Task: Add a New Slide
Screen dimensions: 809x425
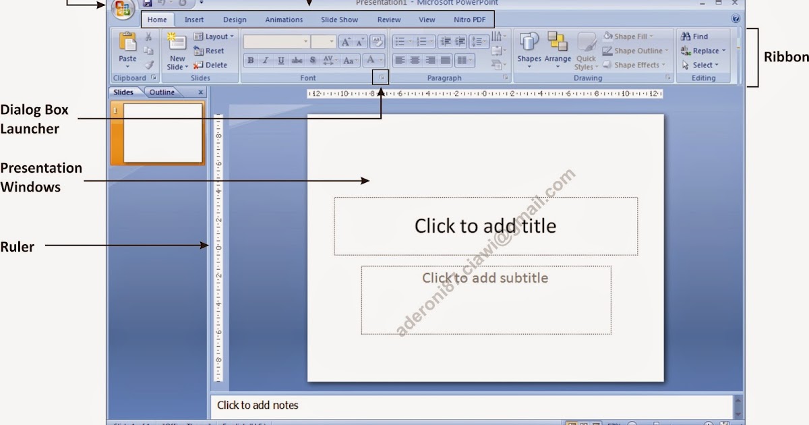Action: pos(177,51)
